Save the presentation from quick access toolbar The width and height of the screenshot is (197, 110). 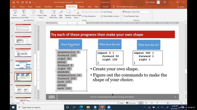click(14, 2)
